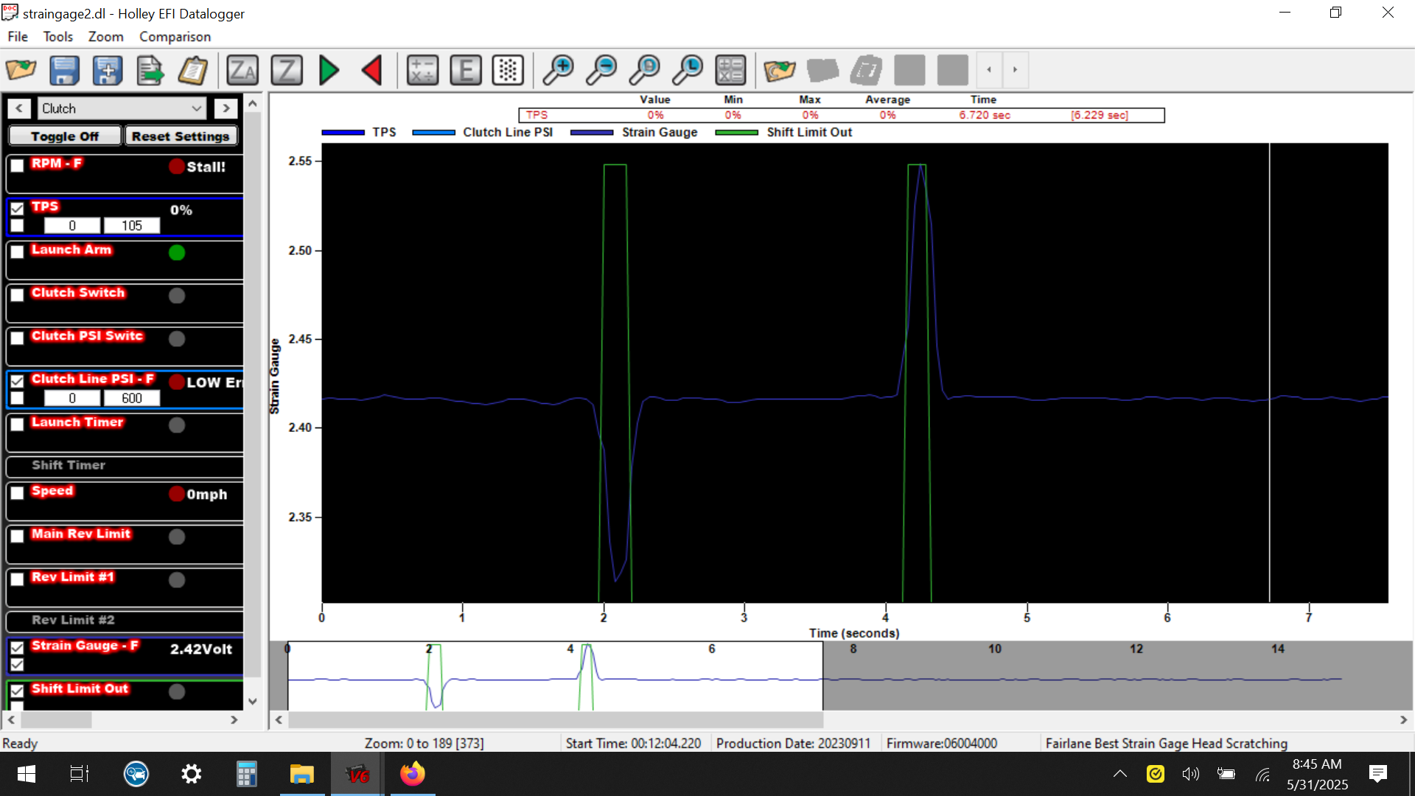Screen dimensions: 1415x796
Task: Click the zoom in magnifier icon
Action: (558, 71)
